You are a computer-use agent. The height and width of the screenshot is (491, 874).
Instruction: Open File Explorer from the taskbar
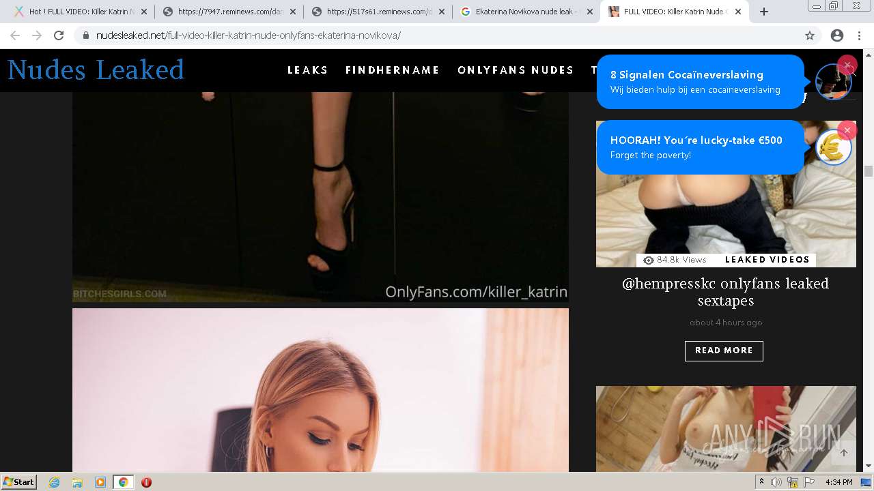pos(77,482)
